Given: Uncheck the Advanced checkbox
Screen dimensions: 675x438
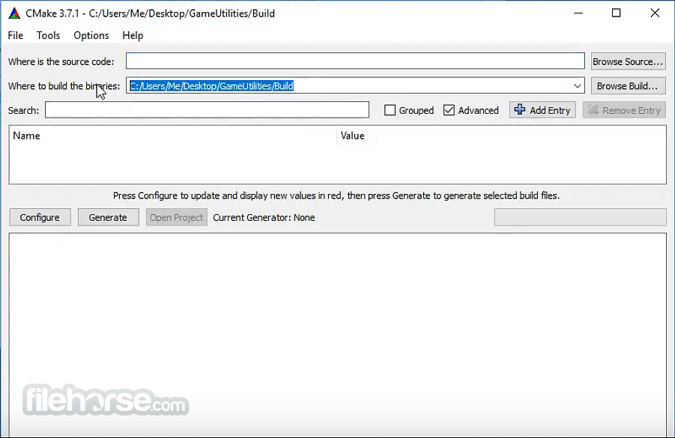Looking at the screenshot, I should point(449,110).
